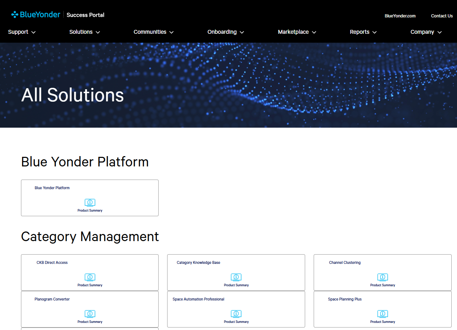This screenshot has width=457, height=330.
Task: Open Planogram Converter product summary
Action: 90,314
